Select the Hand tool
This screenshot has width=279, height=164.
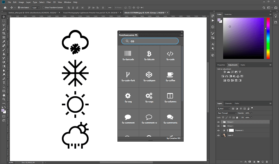click(x=4, y=95)
